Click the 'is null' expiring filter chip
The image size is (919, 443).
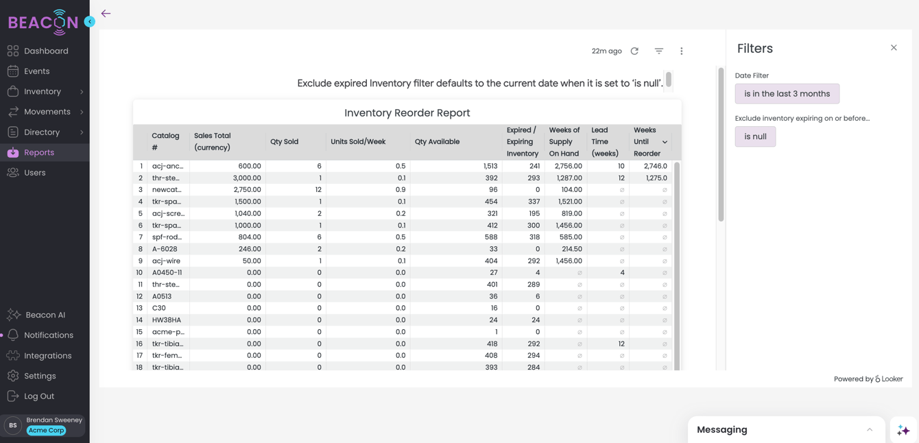click(x=755, y=136)
